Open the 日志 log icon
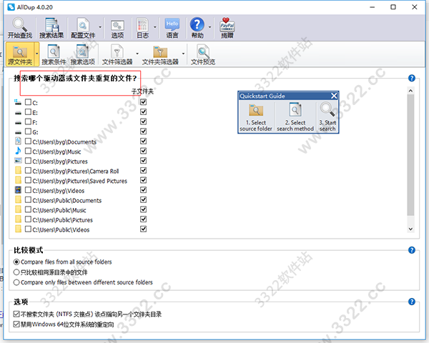 142,28
